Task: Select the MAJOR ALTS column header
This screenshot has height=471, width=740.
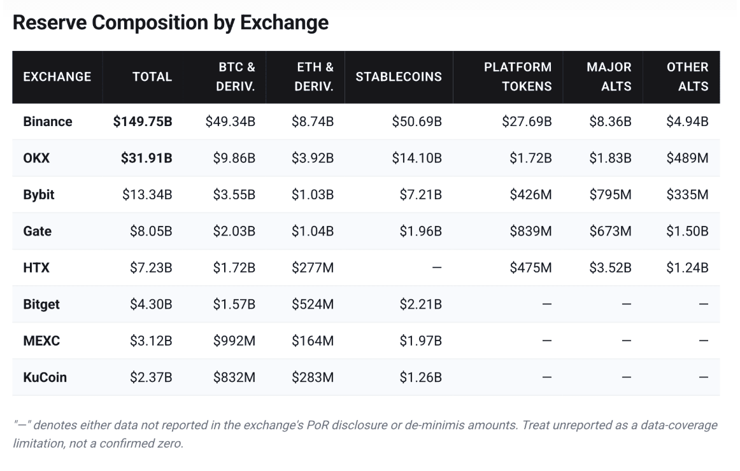Action: click(x=609, y=77)
